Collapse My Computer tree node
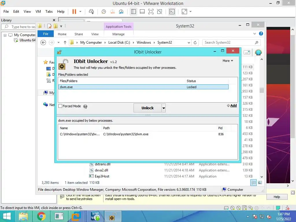This screenshot has height=222, width=296. (x=5, y=35)
